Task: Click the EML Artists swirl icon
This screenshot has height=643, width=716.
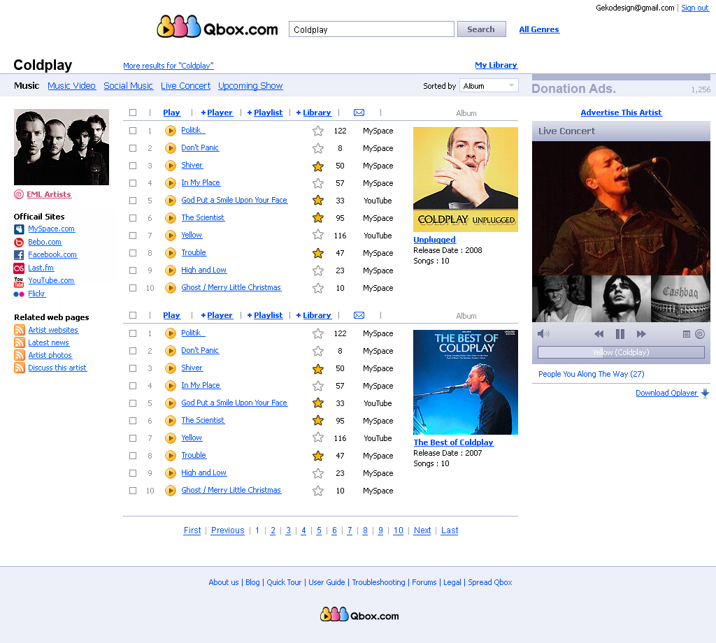Action: 19,194
